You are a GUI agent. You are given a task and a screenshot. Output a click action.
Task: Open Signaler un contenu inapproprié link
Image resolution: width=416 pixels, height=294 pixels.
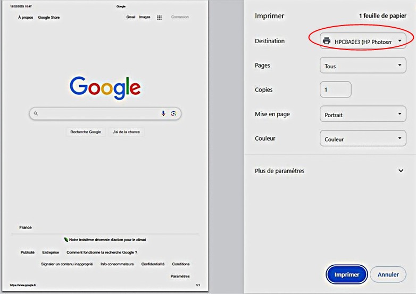pyautogui.click(x=67, y=264)
